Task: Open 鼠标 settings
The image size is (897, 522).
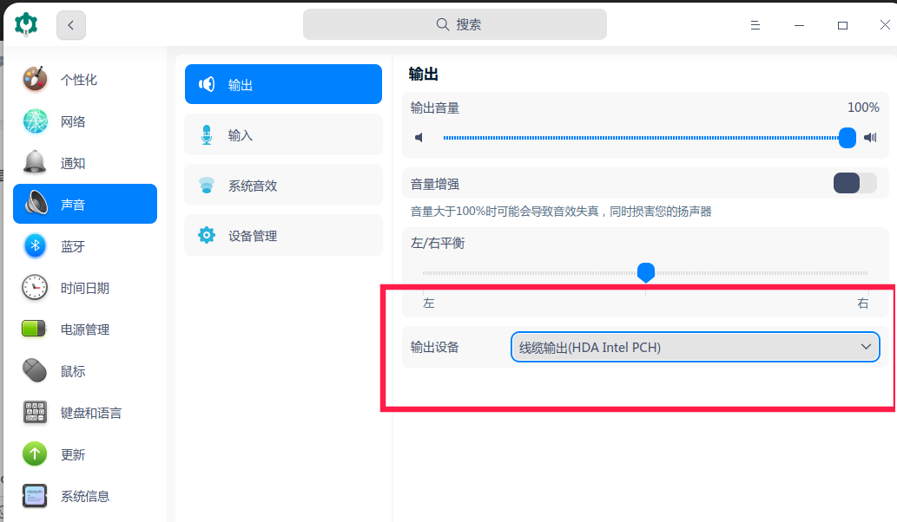Action: pyautogui.click(x=85, y=371)
